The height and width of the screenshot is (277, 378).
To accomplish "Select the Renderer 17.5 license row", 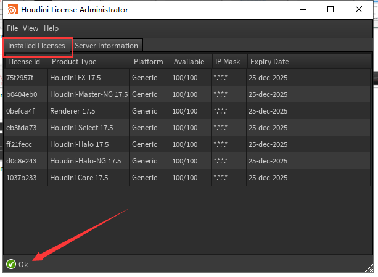I will pos(80,111).
